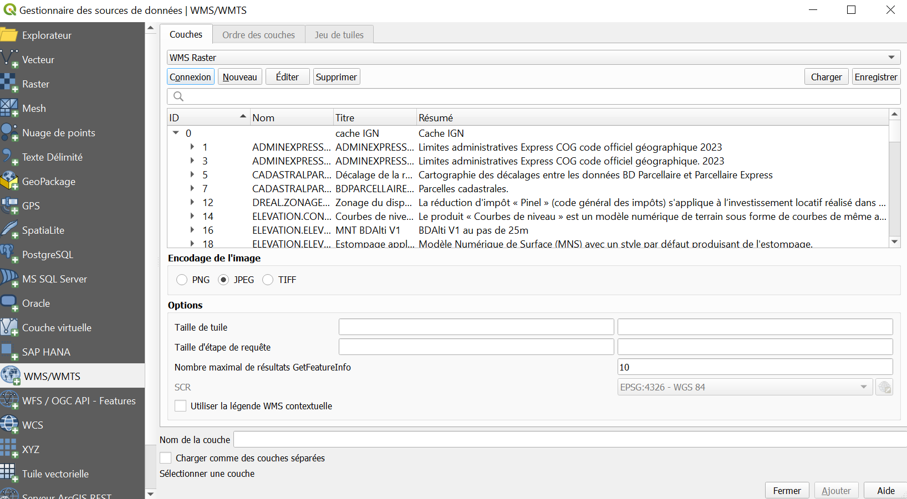The width and height of the screenshot is (907, 499).
Task: Switch to the Ordre des couches tab
Action: click(x=258, y=34)
